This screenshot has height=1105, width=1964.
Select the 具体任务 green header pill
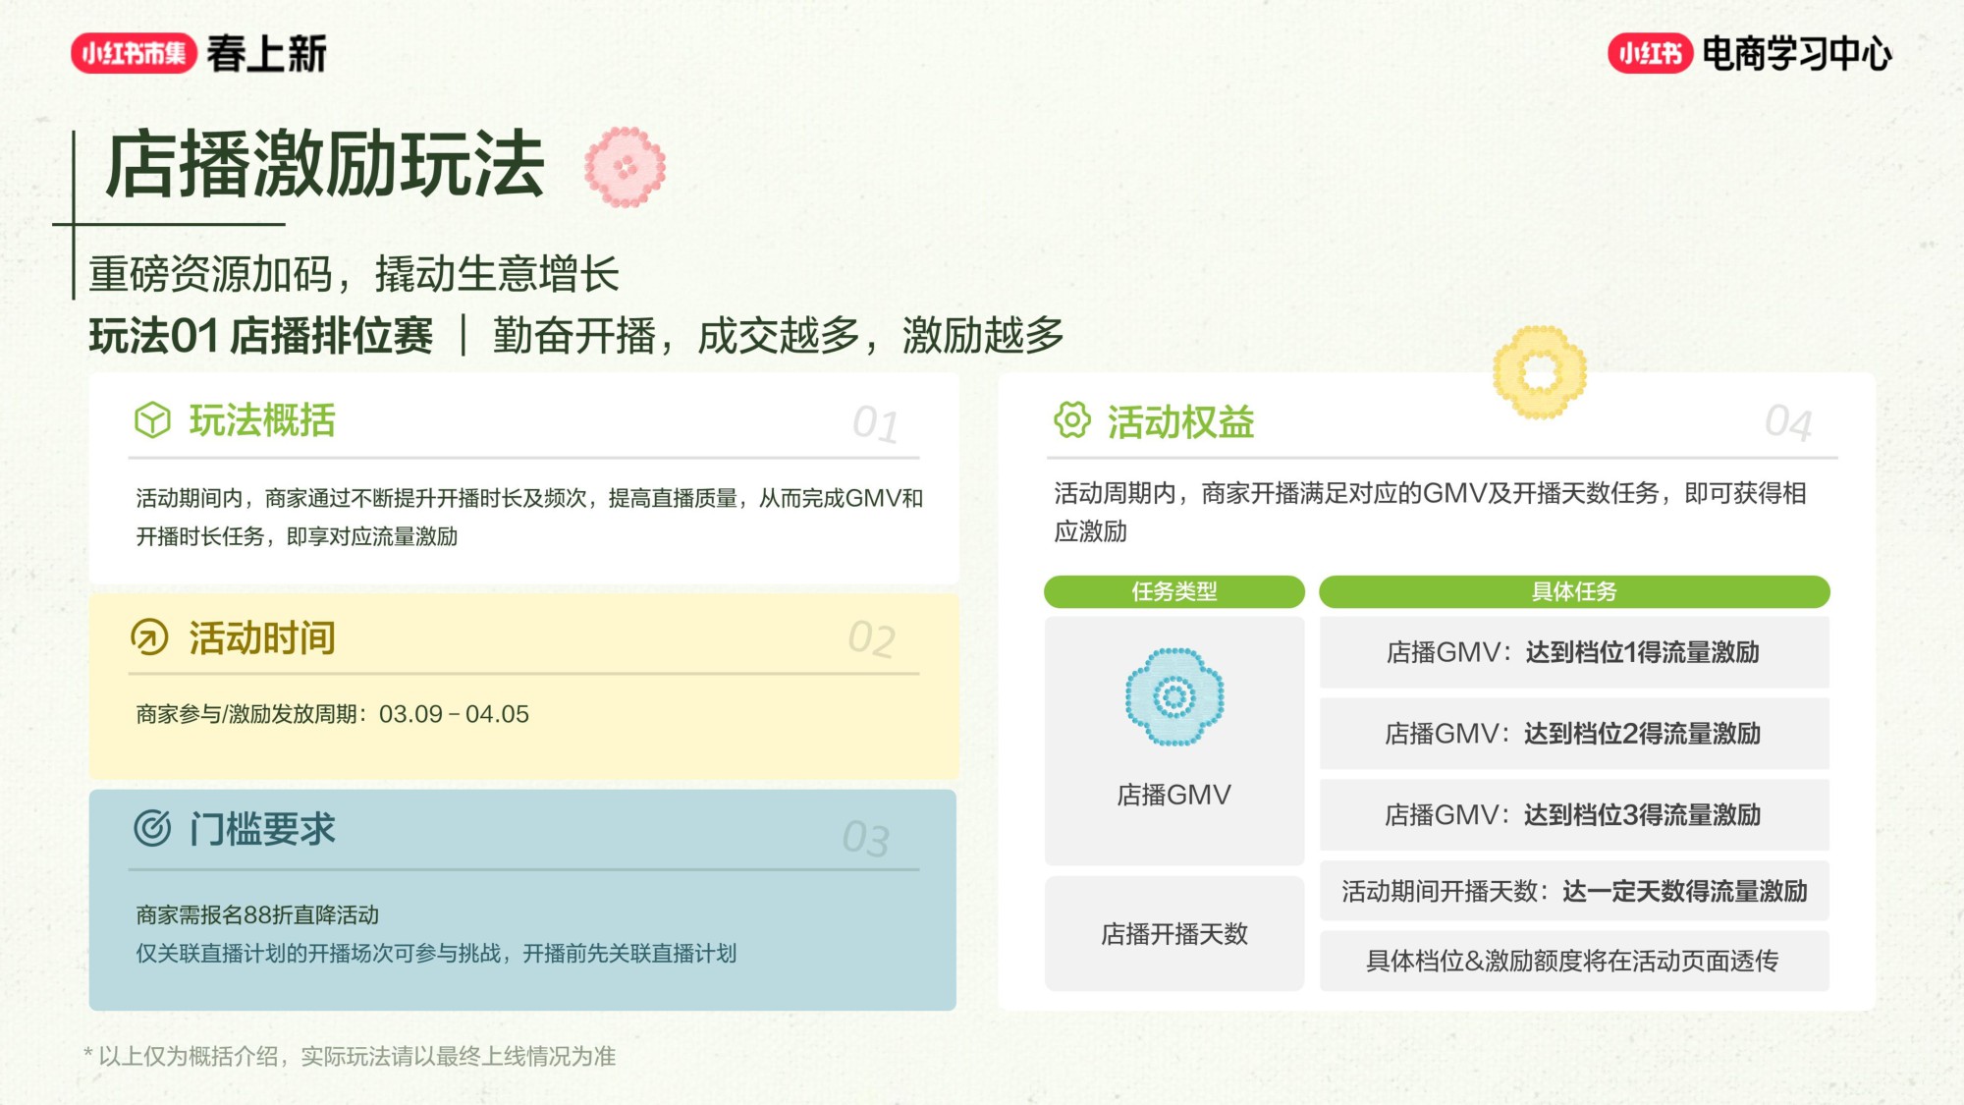1574,591
